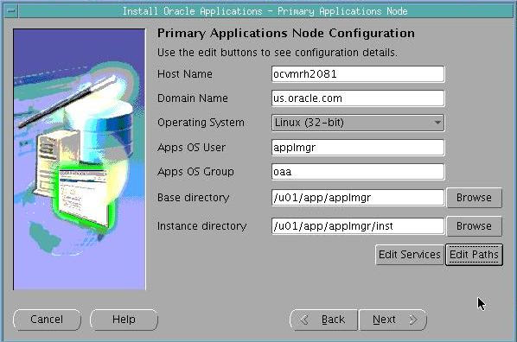Browse for the Base directory
Viewport: 517px width, 342px height.
[x=474, y=198]
